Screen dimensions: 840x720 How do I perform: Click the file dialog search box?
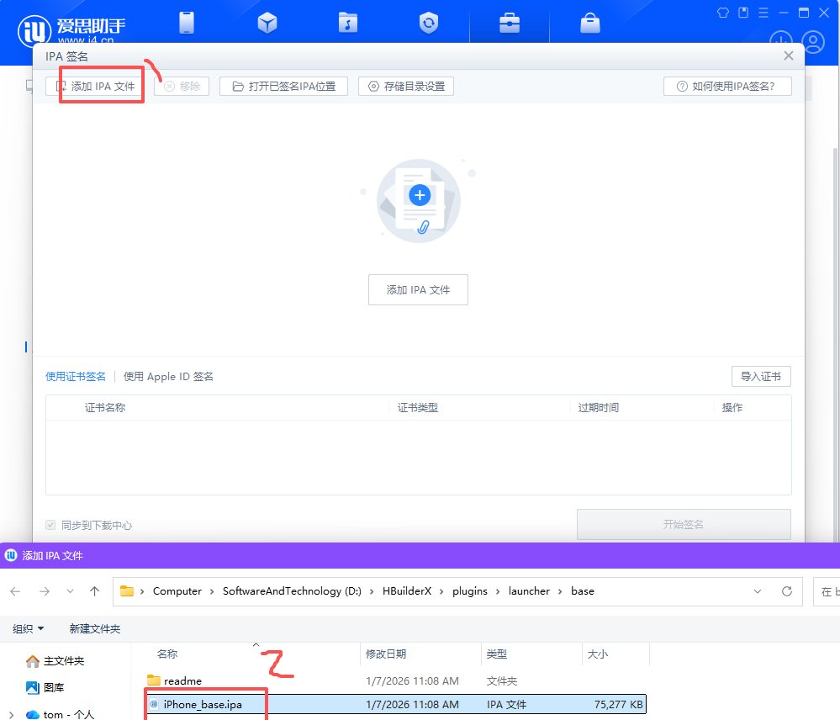click(827, 591)
